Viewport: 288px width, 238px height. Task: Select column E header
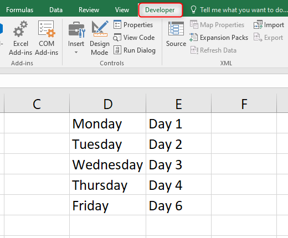pyautogui.click(x=178, y=104)
